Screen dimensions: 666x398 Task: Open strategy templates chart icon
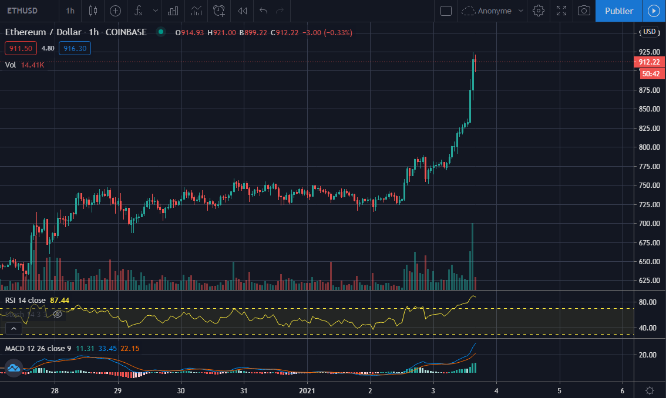196,11
